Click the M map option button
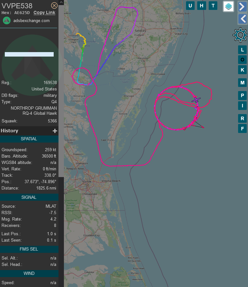Viewport: 248px width, 287px height. (242, 82)
